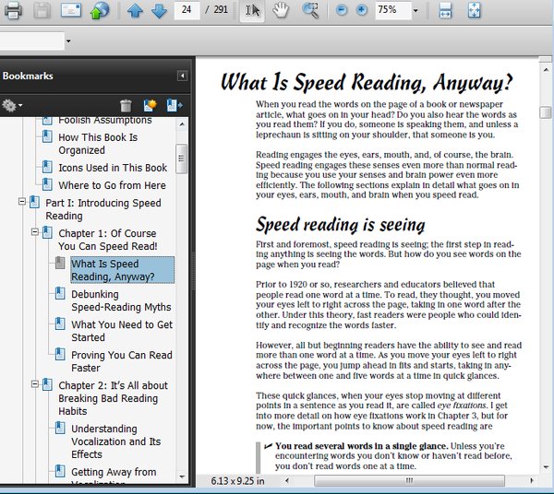Screen dimensions: 554x494
Task: Click the bookmarks list scroll up arrow
Action: tap(182, 124)
